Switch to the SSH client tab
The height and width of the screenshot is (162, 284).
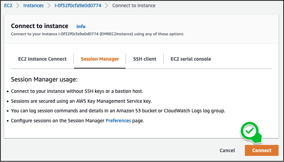coord(144,59)
